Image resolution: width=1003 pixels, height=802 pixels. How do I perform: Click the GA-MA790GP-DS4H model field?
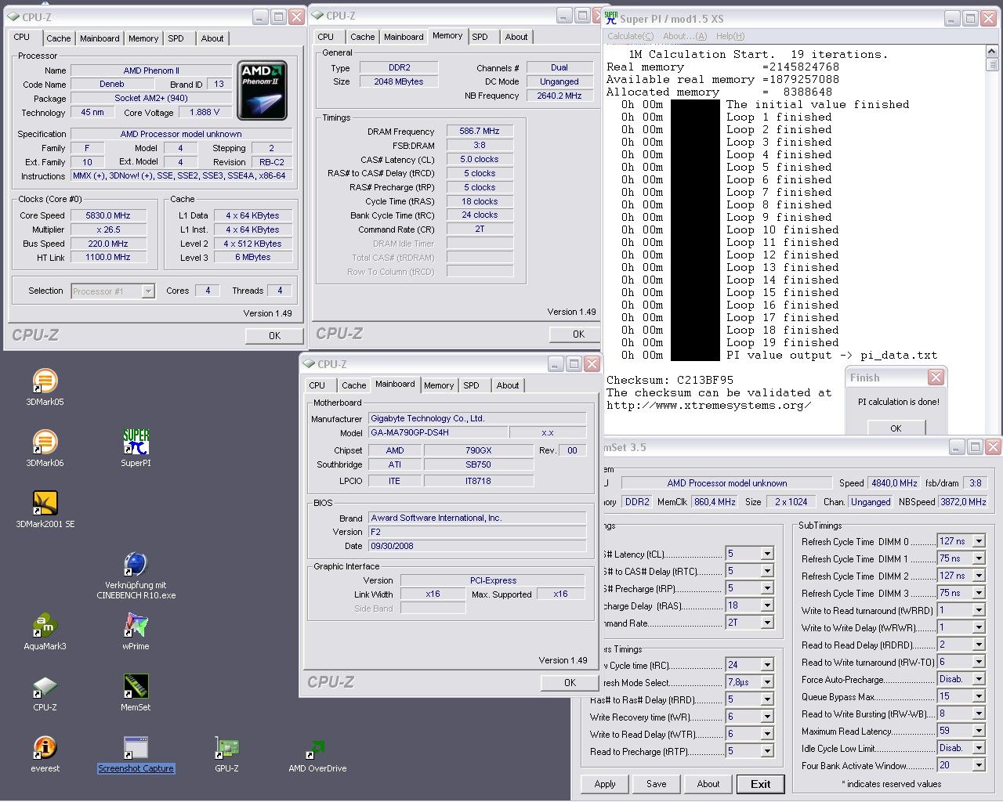click(x=437, y=432)
